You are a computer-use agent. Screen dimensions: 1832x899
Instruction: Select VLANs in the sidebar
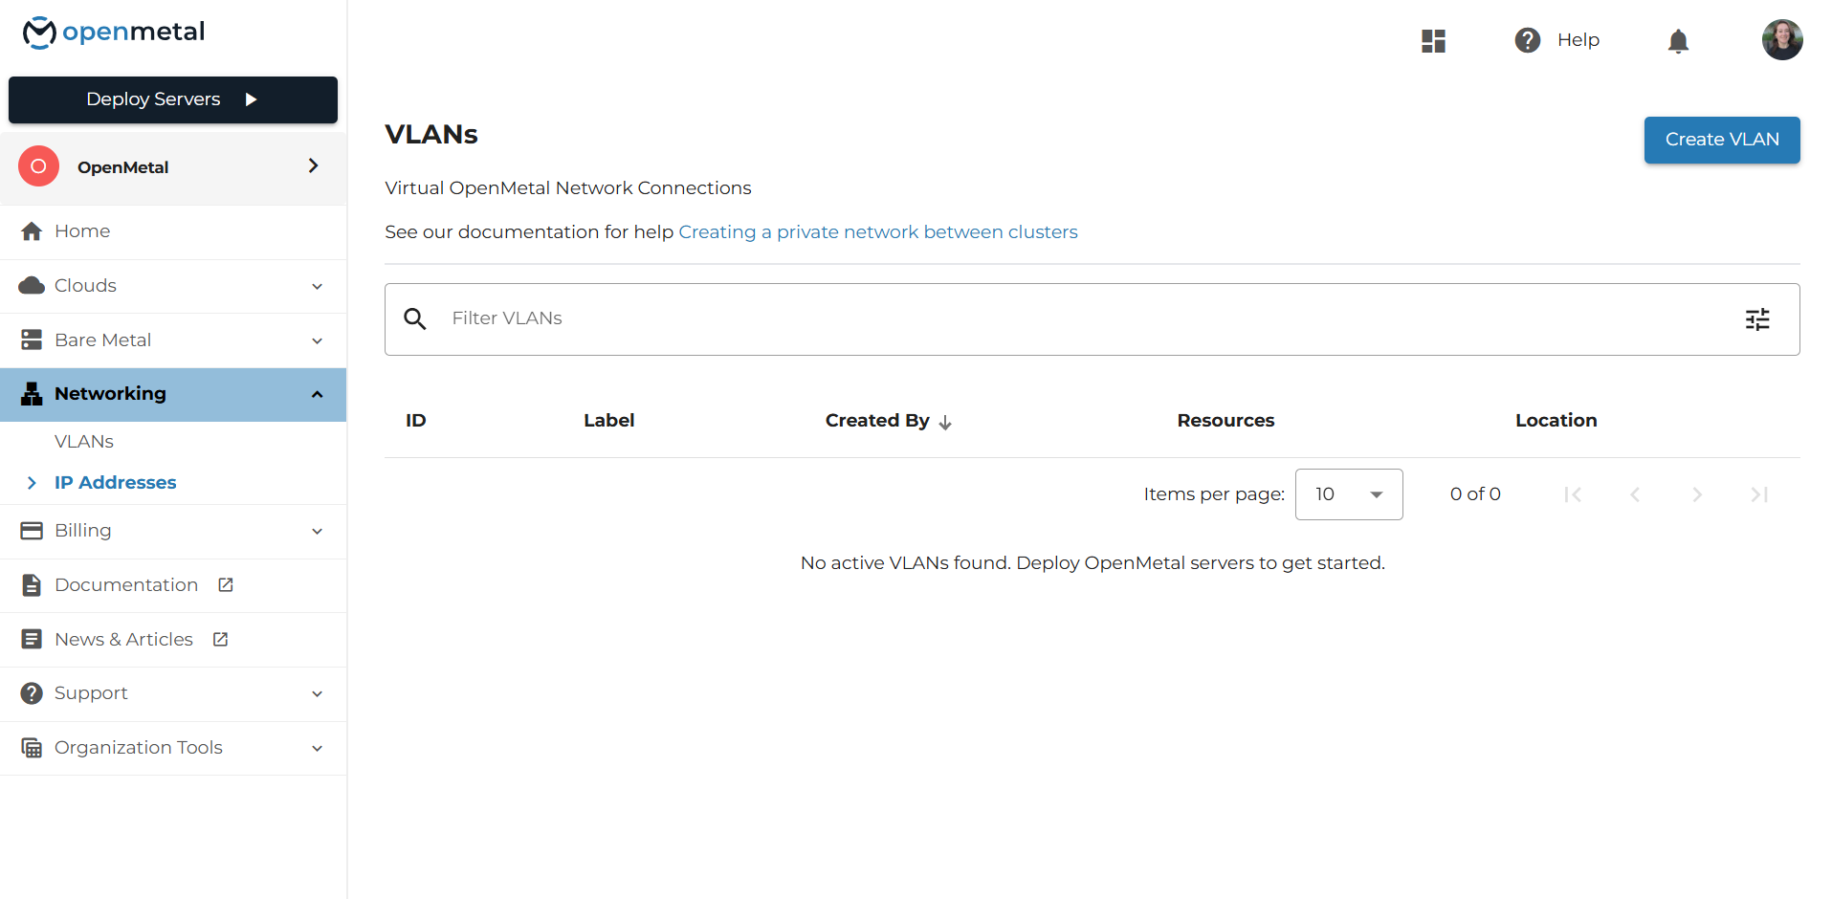(x=84, y=442)
